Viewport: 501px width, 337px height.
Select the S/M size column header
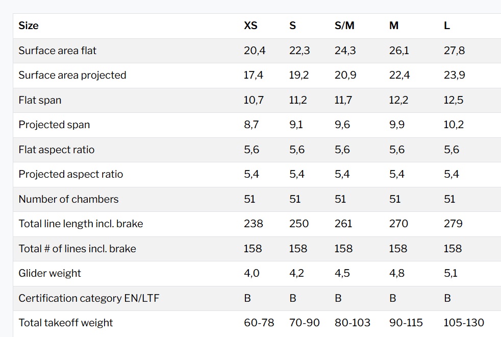click(344, 26)
